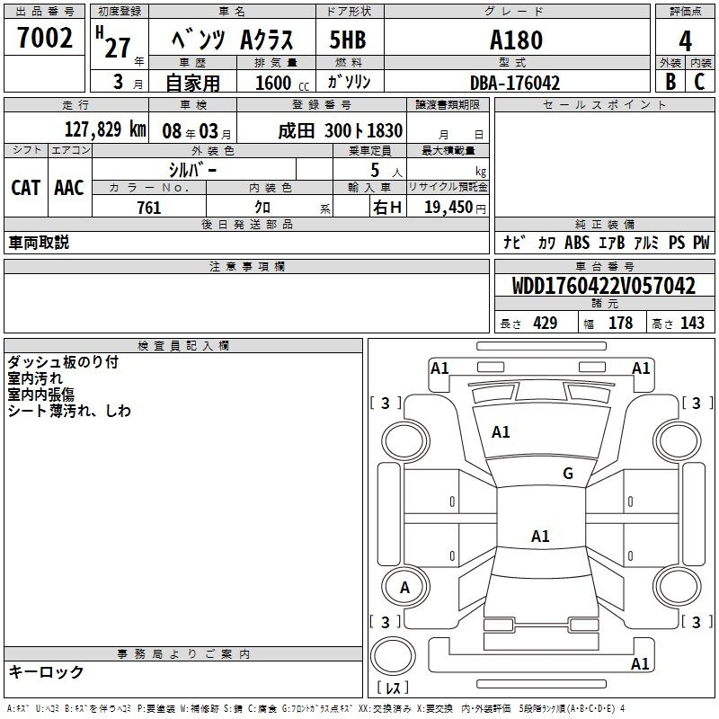Select the A1 mark on the roof panel
719x719 pixels.
click(x=540, y=537)
